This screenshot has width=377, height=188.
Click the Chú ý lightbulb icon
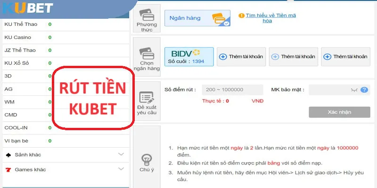point(147,160)
